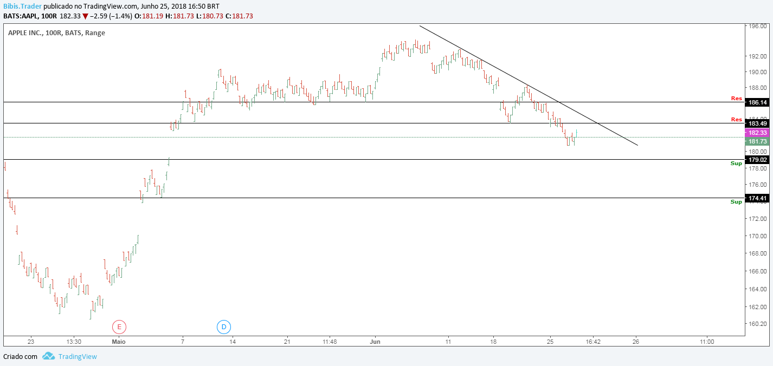The width and height of the screenshot is (773, 366).
Task: Click the green 181.73 last price tag
Action: [757, 141]
